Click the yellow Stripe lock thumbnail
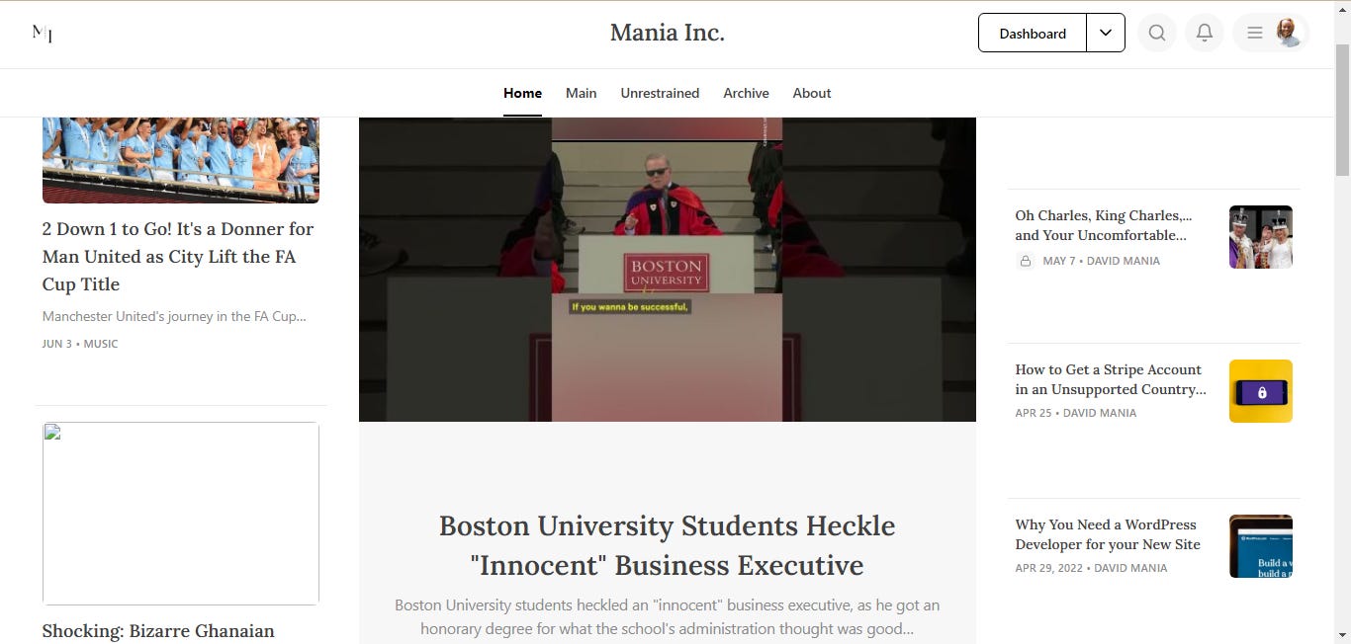This screenshot has width=1351, height=644. pyautogui.click(x=1260, y=391)
